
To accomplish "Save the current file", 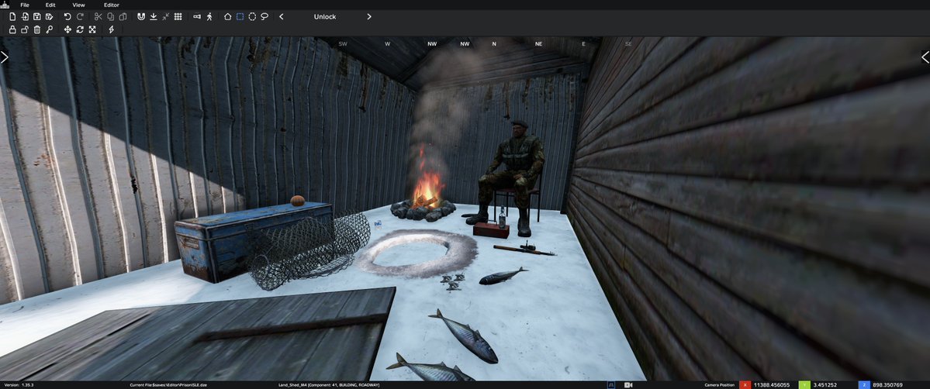I will pyautogui.click(x=36, y=16).
